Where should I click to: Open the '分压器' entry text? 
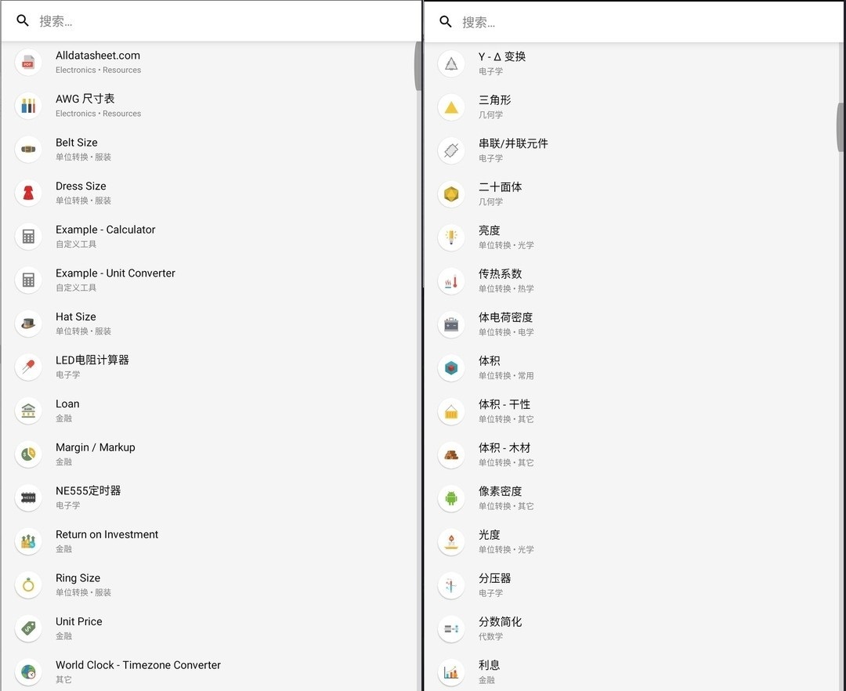coord(495,578)
